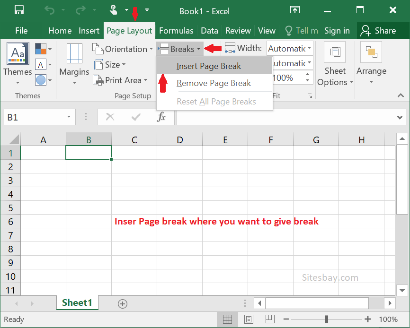410x328 pixels.
Task: Click the Enter checkmark in formula bar
Action: (136, 117)
